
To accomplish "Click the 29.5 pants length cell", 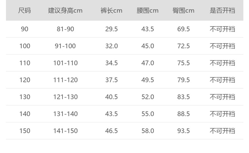I will pyautogui.click(x=111, y=29).
